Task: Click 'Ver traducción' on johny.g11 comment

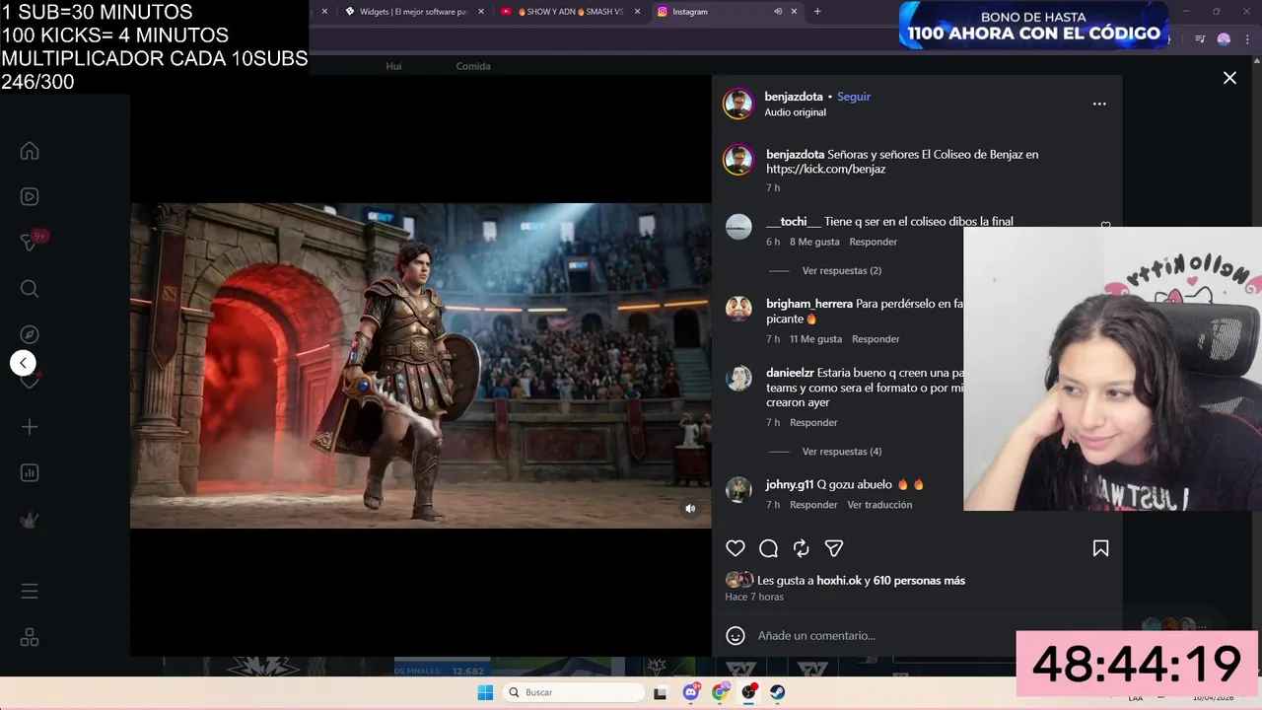Action: point(879,505)
